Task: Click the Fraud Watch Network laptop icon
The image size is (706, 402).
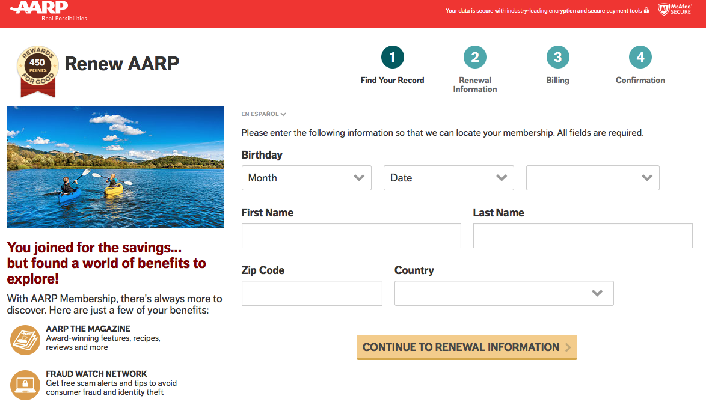Action: tap(25, 385)
